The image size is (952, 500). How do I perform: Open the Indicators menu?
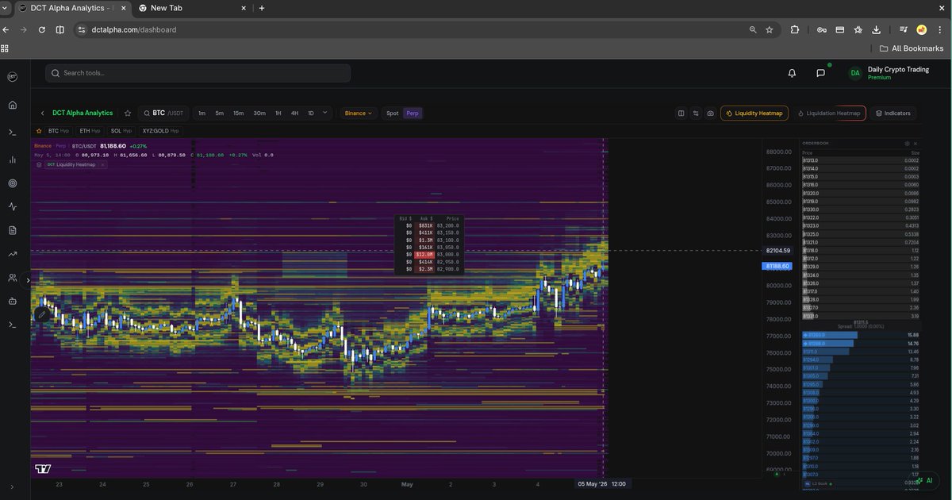coord(893,113)
